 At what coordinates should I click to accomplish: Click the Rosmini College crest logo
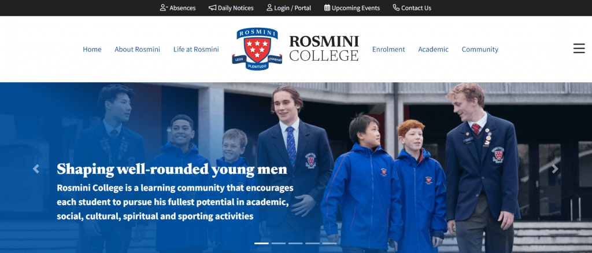[257, 49]
